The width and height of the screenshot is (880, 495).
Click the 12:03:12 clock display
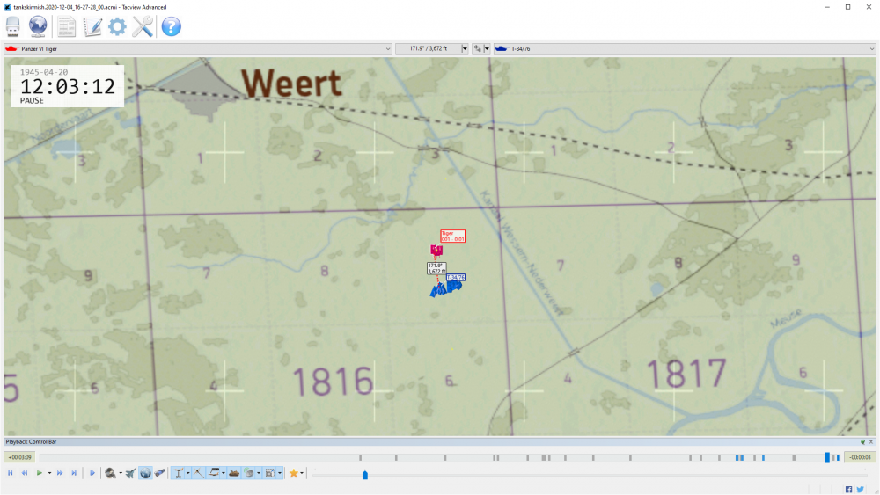[68, 87]
